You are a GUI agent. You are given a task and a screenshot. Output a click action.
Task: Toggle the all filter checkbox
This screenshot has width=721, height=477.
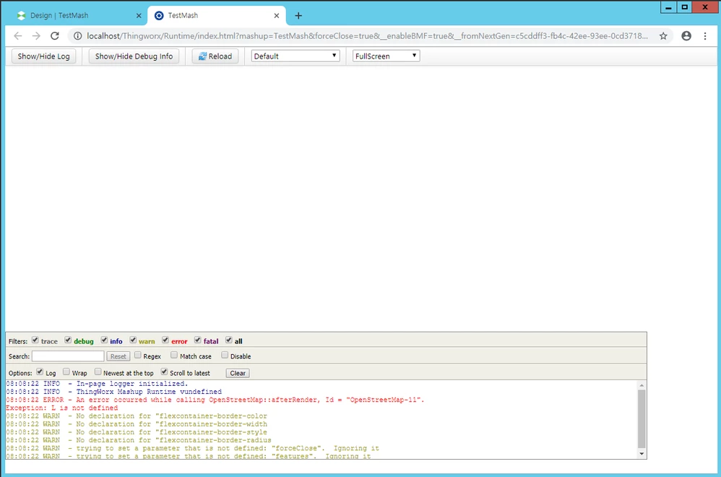coord(228,340)
